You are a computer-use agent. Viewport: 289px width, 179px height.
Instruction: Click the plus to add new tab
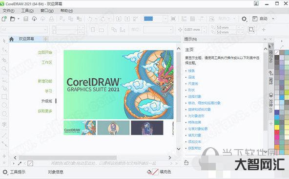[x=45, y=39]
